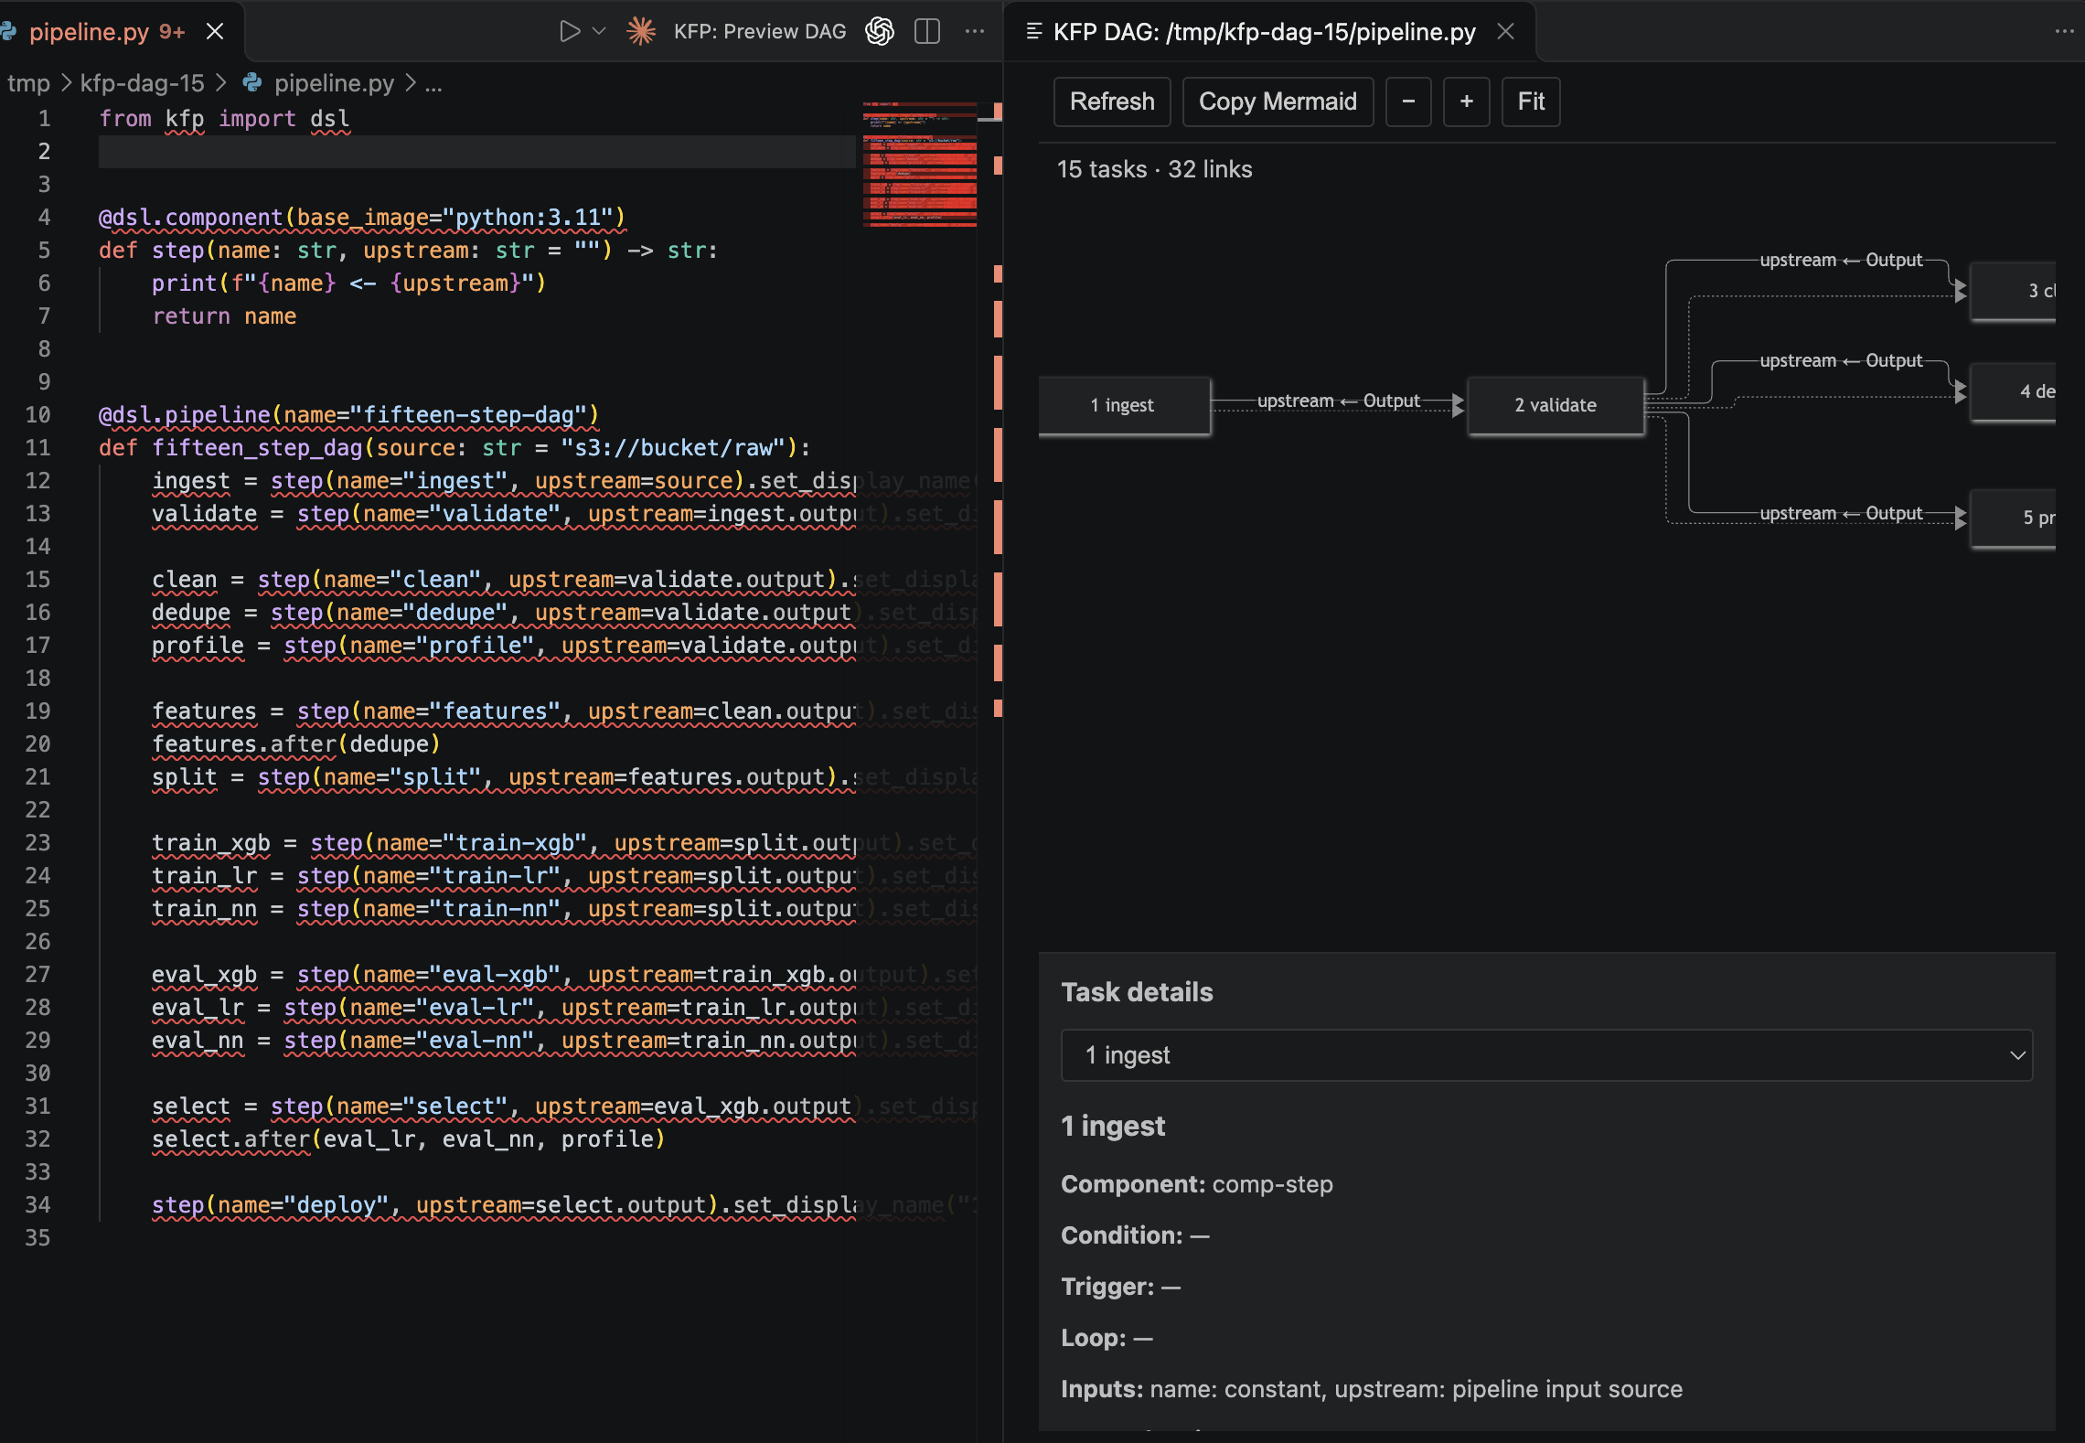Click 'tmp' breadcrumb segment

click(28, 83)
